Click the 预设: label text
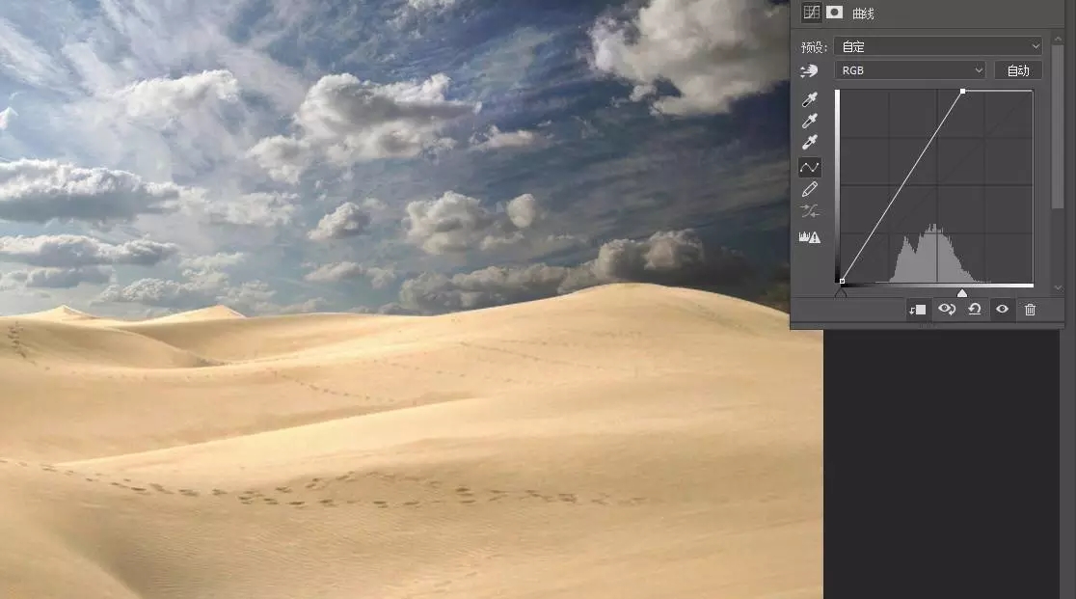 coord(813,47)
